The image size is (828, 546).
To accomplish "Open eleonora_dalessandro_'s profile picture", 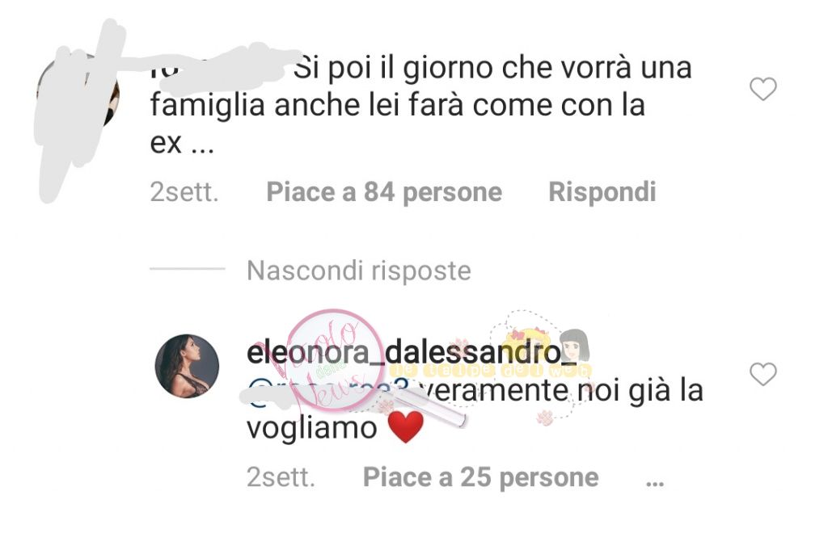I will pyautogui.click(x=187, y=366).
